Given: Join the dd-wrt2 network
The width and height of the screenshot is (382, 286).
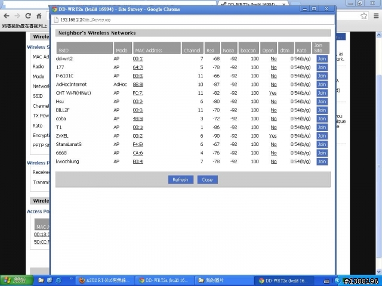Looking at the screenshot, I should click(x=322, y=59).
